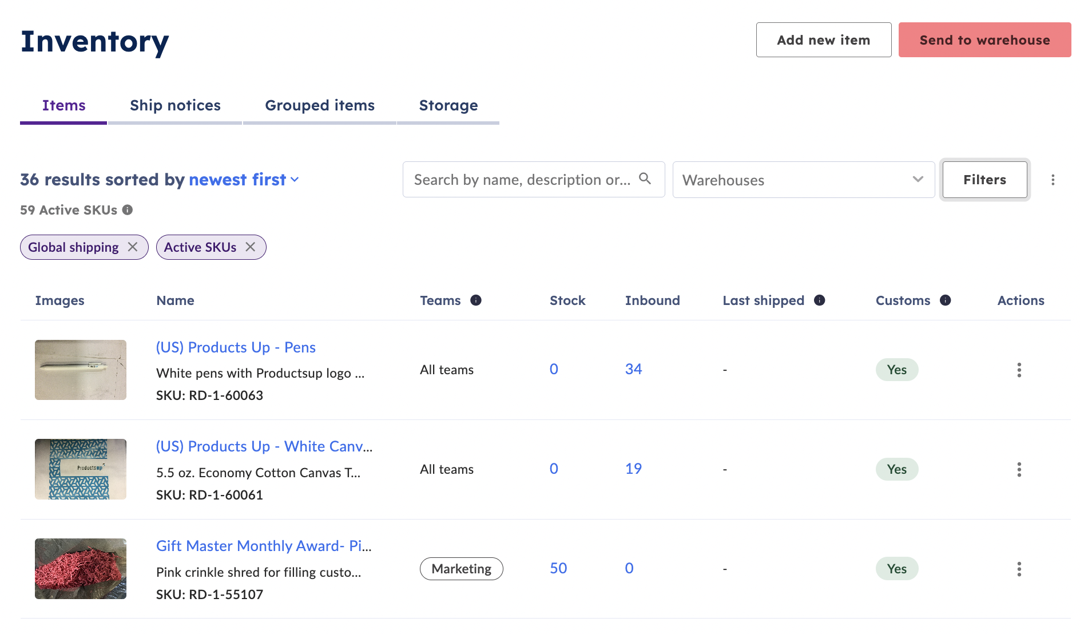
Task: Click stock value 50 for Gift Master
Action: (x=558, y=568)
